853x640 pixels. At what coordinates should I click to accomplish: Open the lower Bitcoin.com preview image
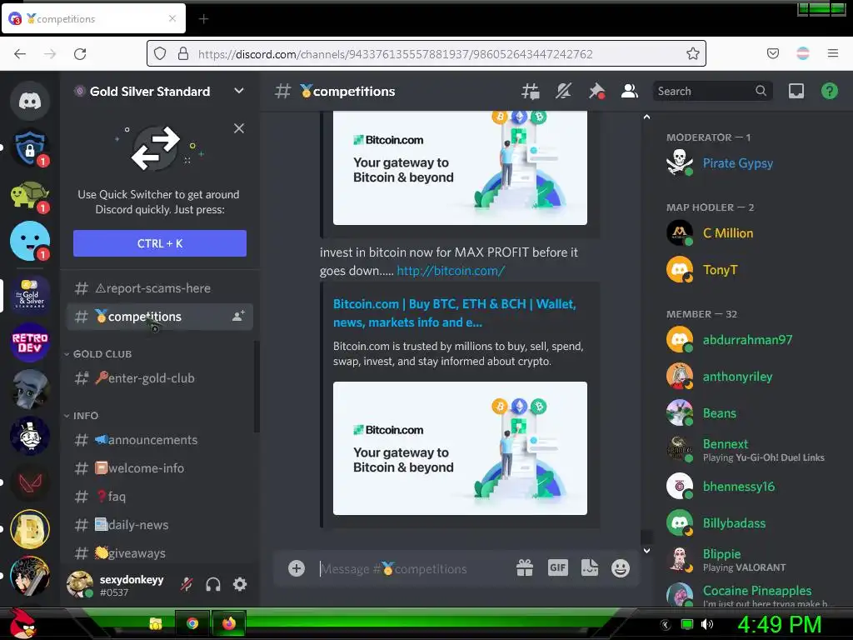460,447
